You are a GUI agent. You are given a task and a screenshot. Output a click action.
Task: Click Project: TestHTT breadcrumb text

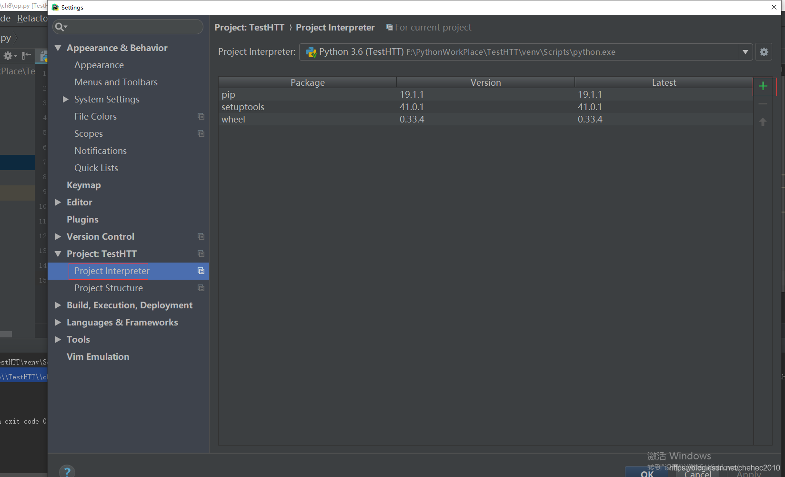(x=249, y=27)
